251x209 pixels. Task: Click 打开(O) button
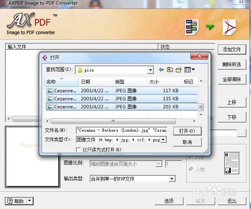click(187, 131)
